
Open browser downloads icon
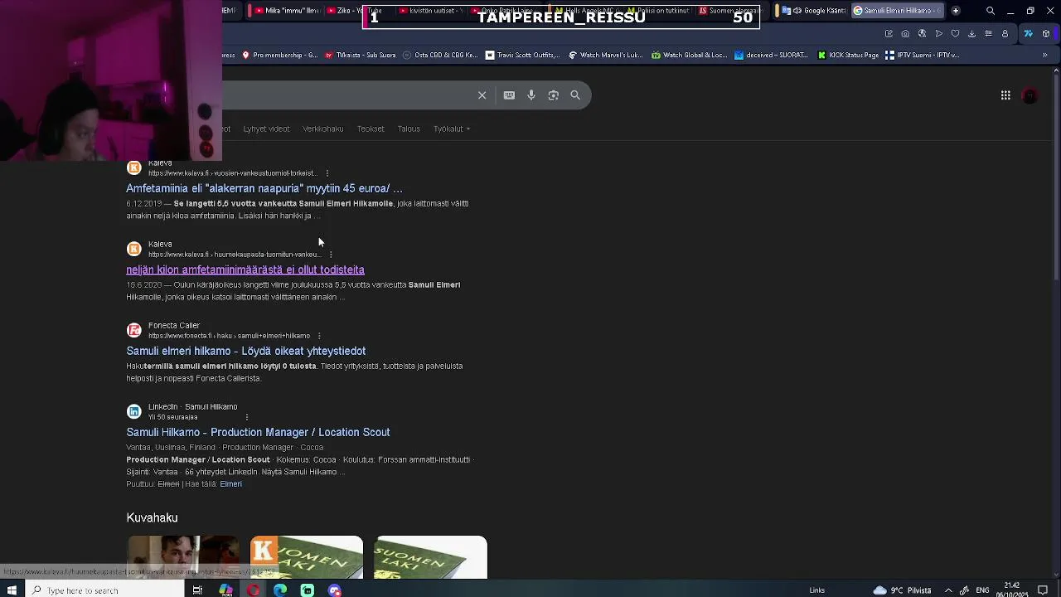pos(971,34)
